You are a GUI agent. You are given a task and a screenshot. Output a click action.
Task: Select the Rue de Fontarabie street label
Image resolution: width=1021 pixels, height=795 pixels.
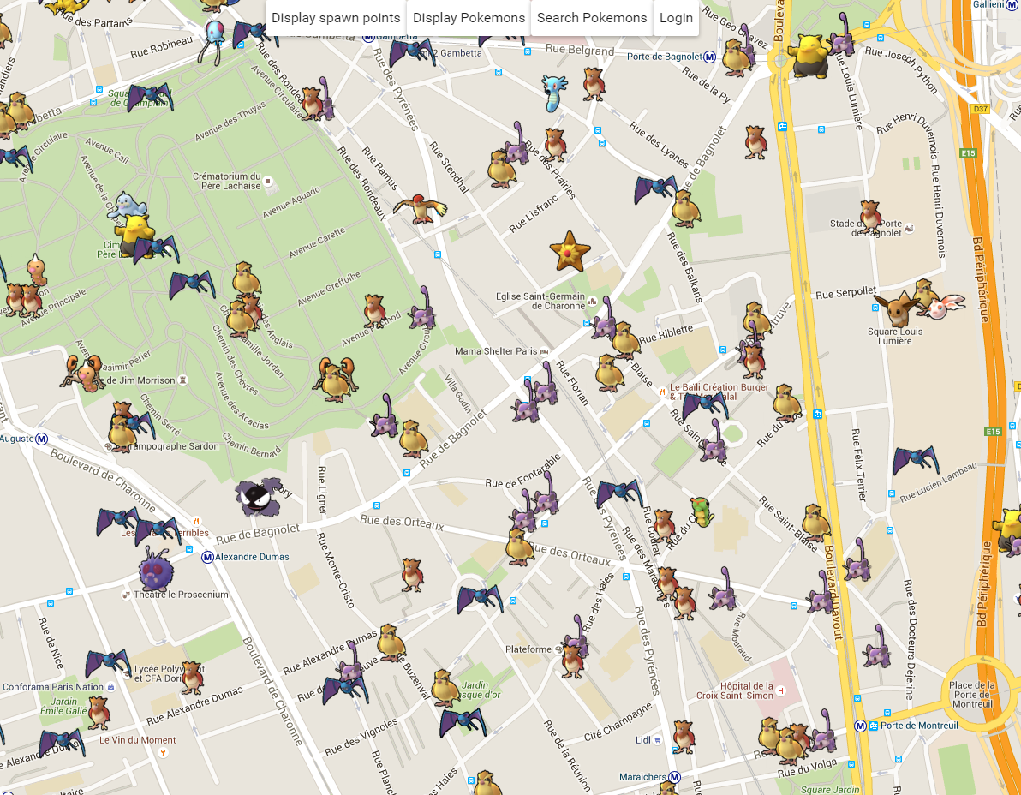point(522,471)
